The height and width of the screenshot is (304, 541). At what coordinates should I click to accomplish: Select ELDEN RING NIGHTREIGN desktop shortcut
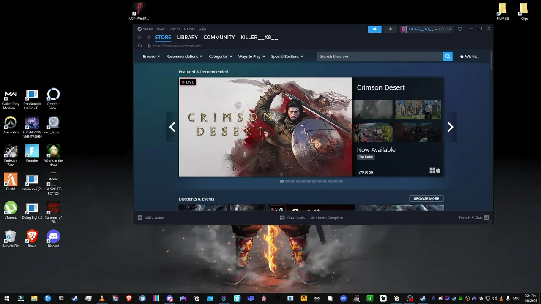click(x=32, y=128)
